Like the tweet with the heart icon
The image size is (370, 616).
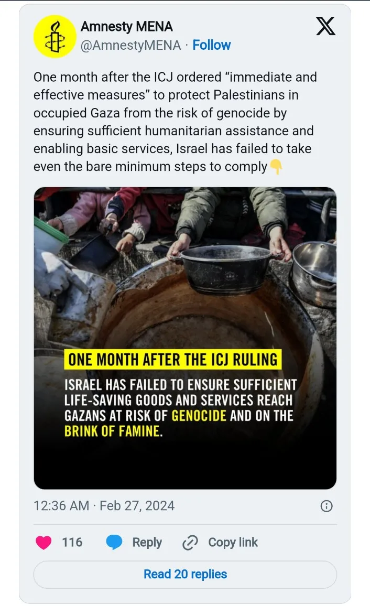[43, 543]
